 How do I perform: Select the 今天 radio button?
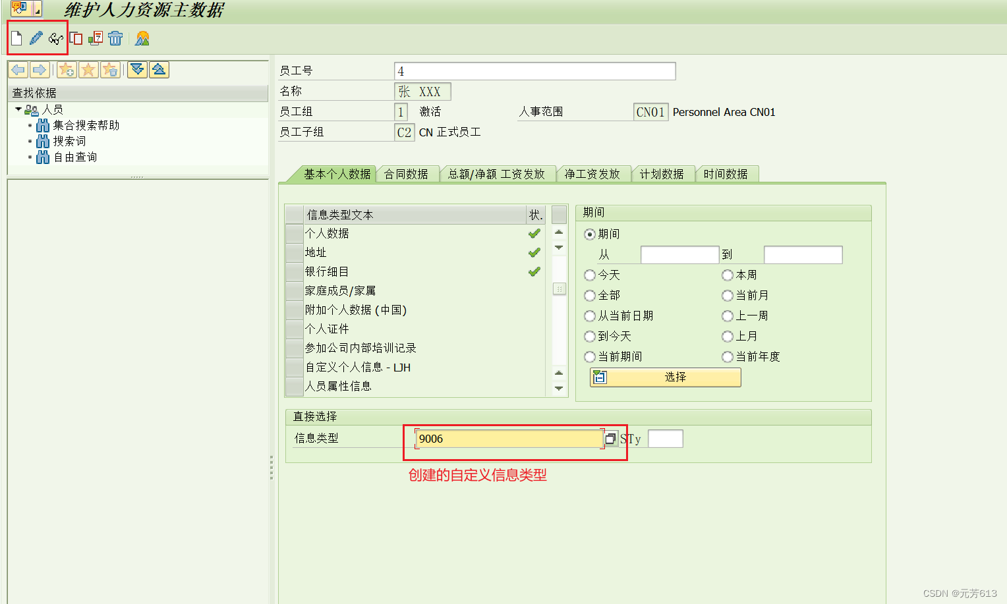(590, 275)
